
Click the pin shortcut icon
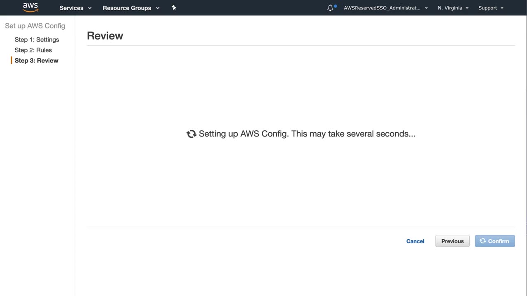174,8
